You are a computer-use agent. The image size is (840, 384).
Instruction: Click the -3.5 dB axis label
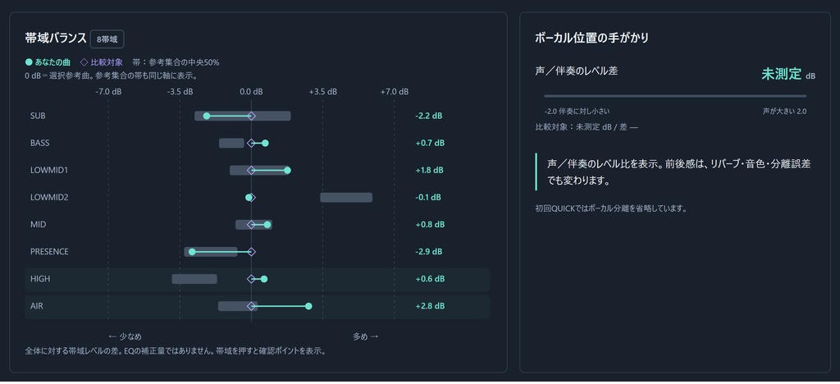click(x=180, y=92)
